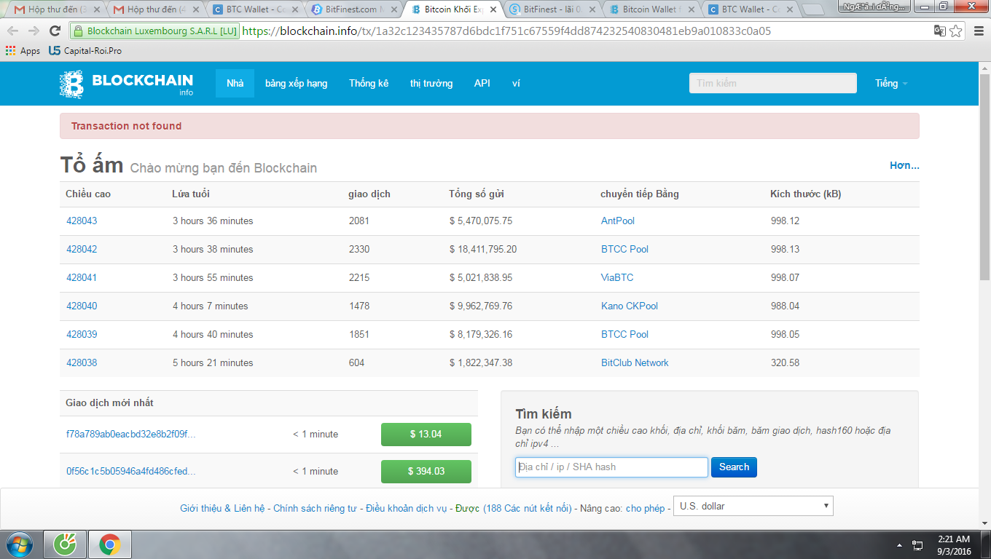This screenshot has height=559, width=991.
Task: Open the Windows Start menu
Action: pos(19,544)
